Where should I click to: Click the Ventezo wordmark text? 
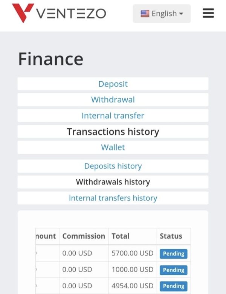click(x=71, y=14)
